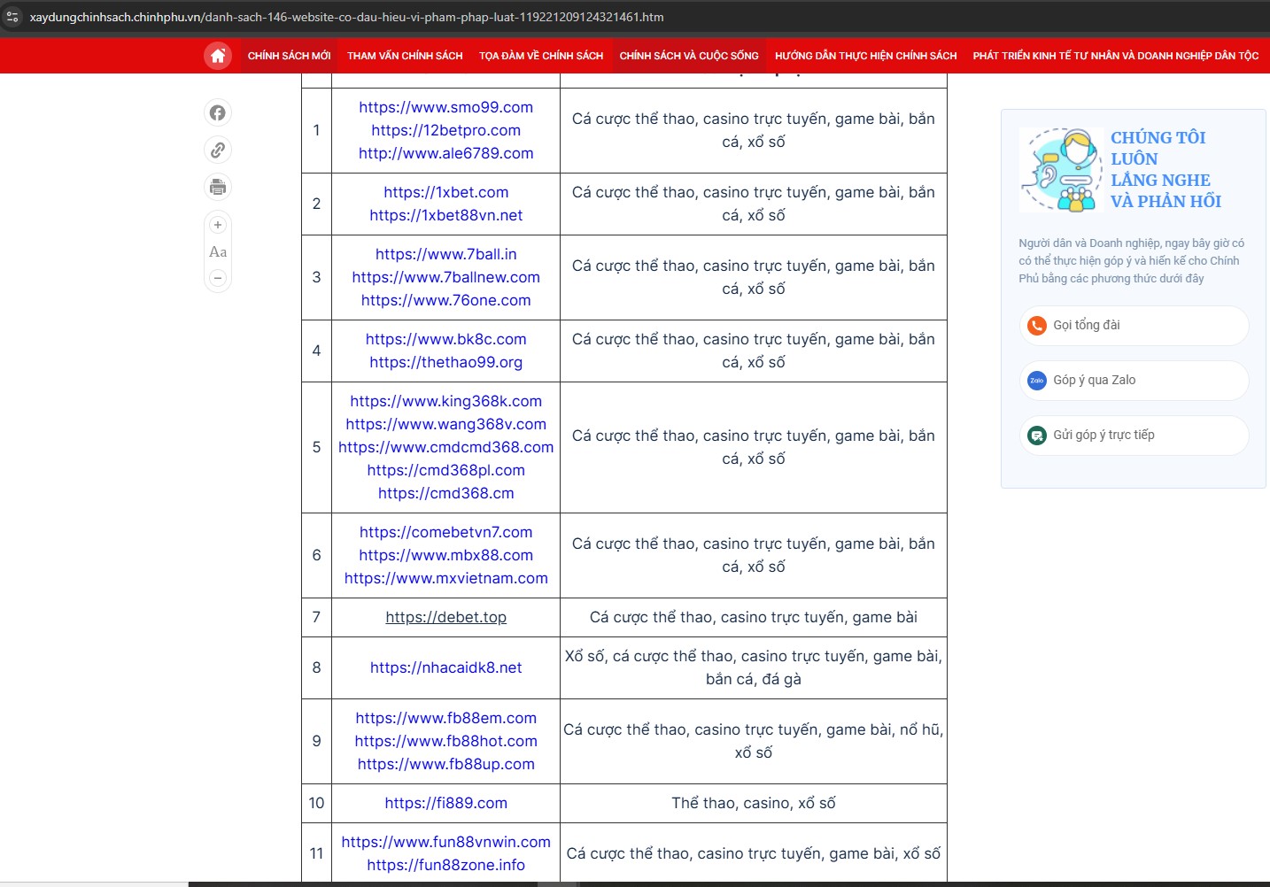Click the browser address bar URL
This screenshot has height=887, width=1270.
point(346,17)
